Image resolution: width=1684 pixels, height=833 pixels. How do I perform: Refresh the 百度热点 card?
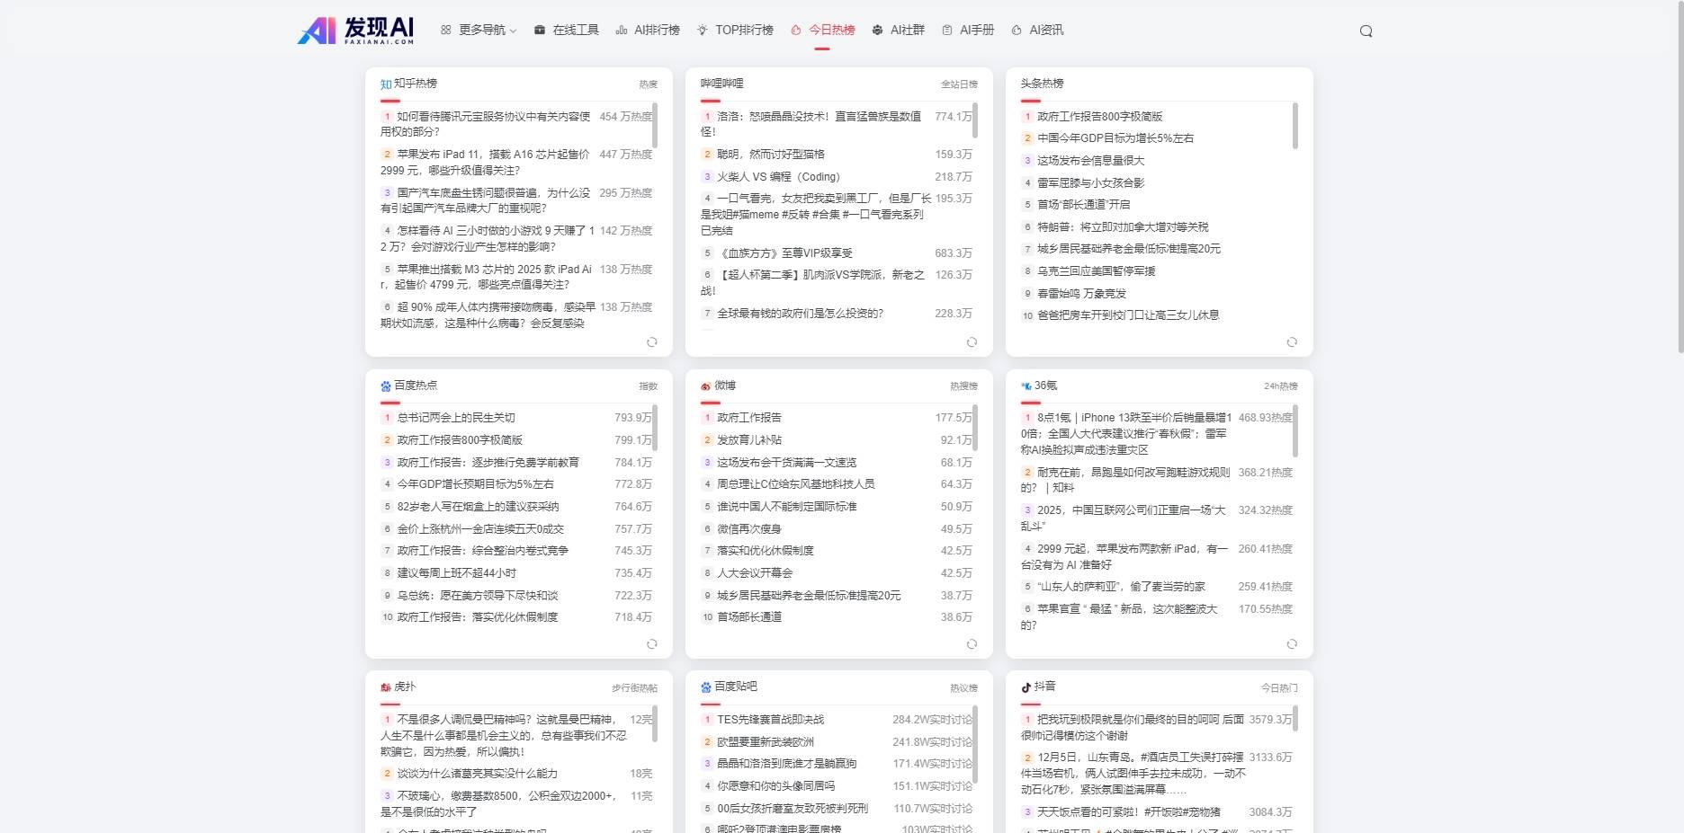tap(652, 643)
